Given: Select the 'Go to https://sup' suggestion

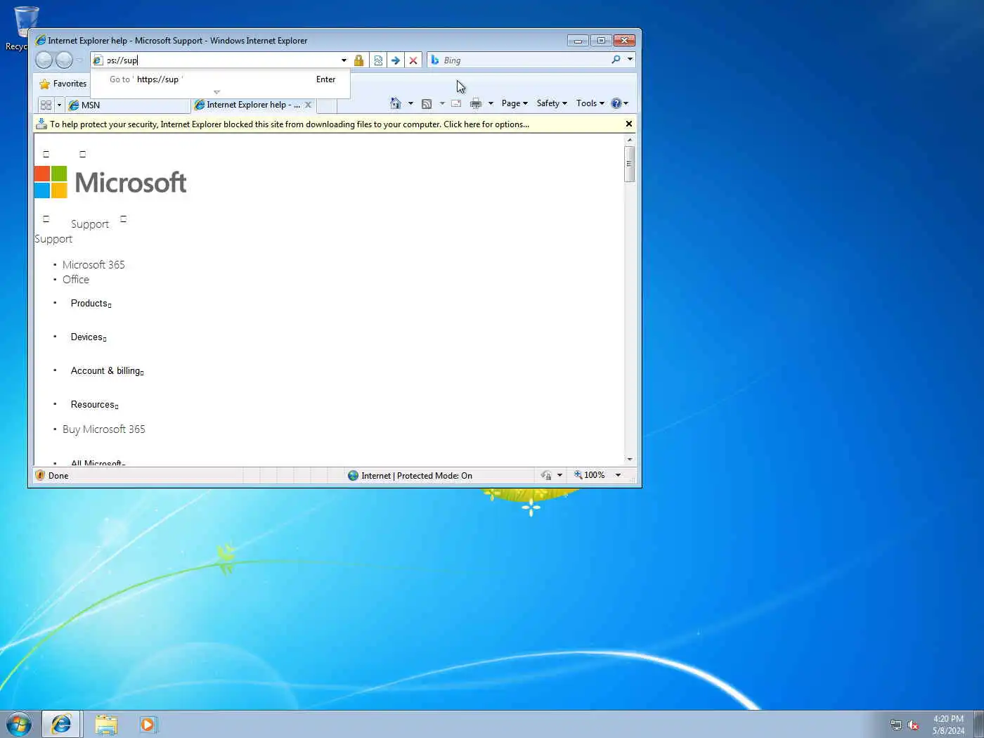Looking at the screenshot, I should [220, 79].
